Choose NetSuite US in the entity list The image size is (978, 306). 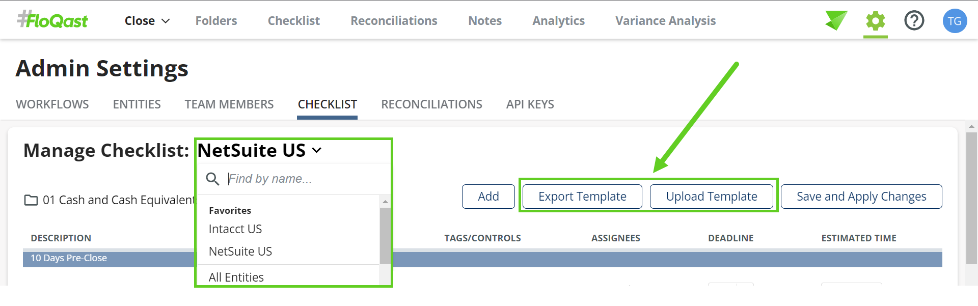pos(240,252)
